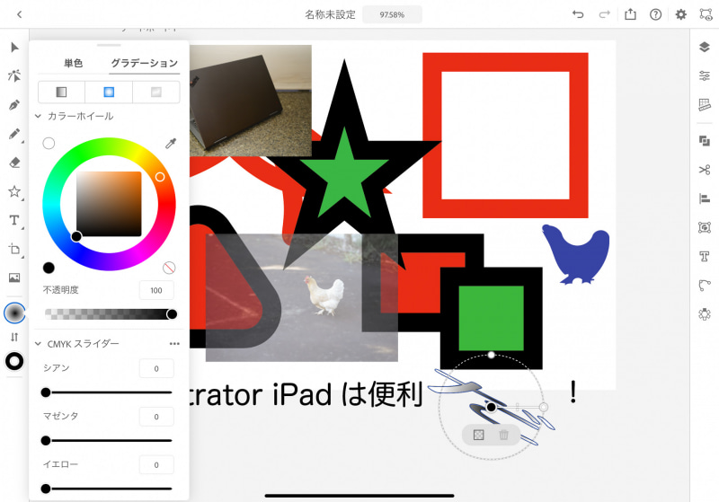Select the Pen tool
This screenshot has width=719, height=502.
14,105
